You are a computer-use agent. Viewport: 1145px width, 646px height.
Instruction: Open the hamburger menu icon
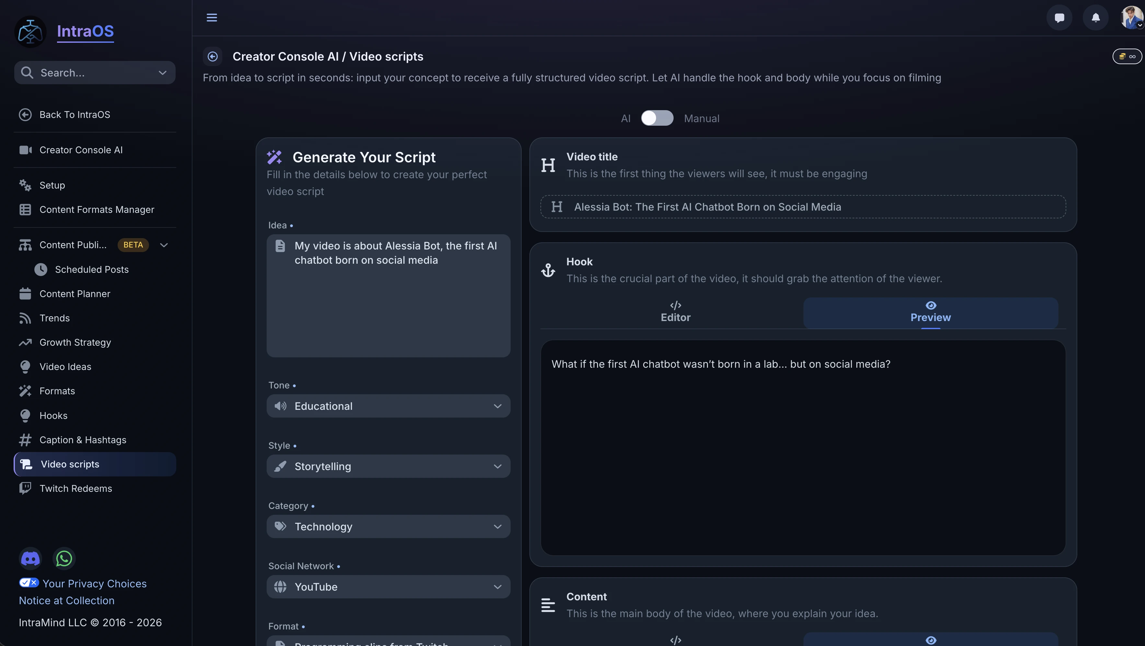point(212,17)
